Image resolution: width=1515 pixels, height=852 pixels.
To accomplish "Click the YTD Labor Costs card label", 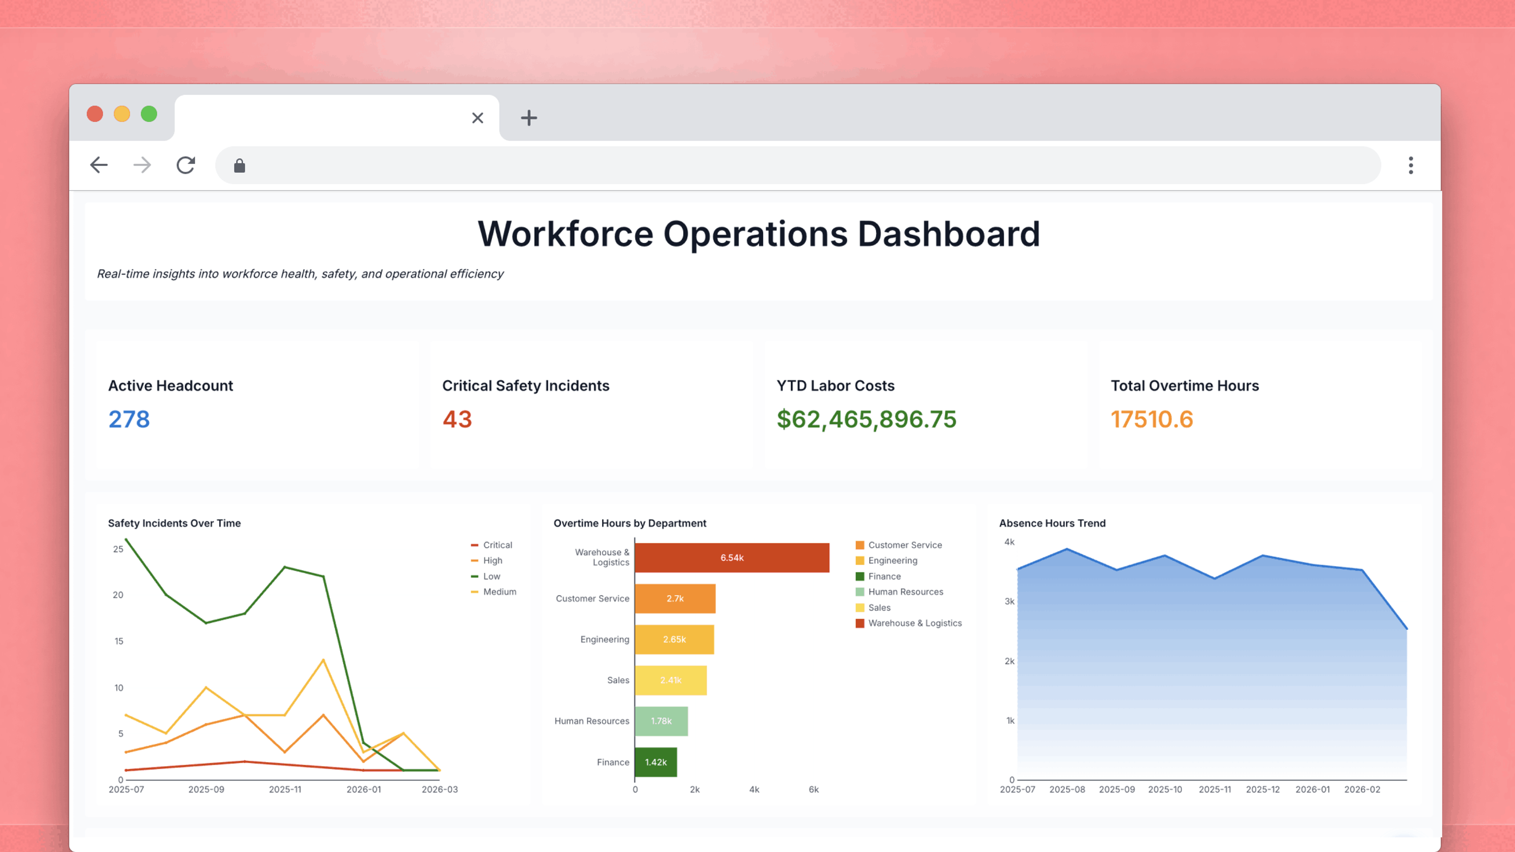I will (x=835, y=386).
